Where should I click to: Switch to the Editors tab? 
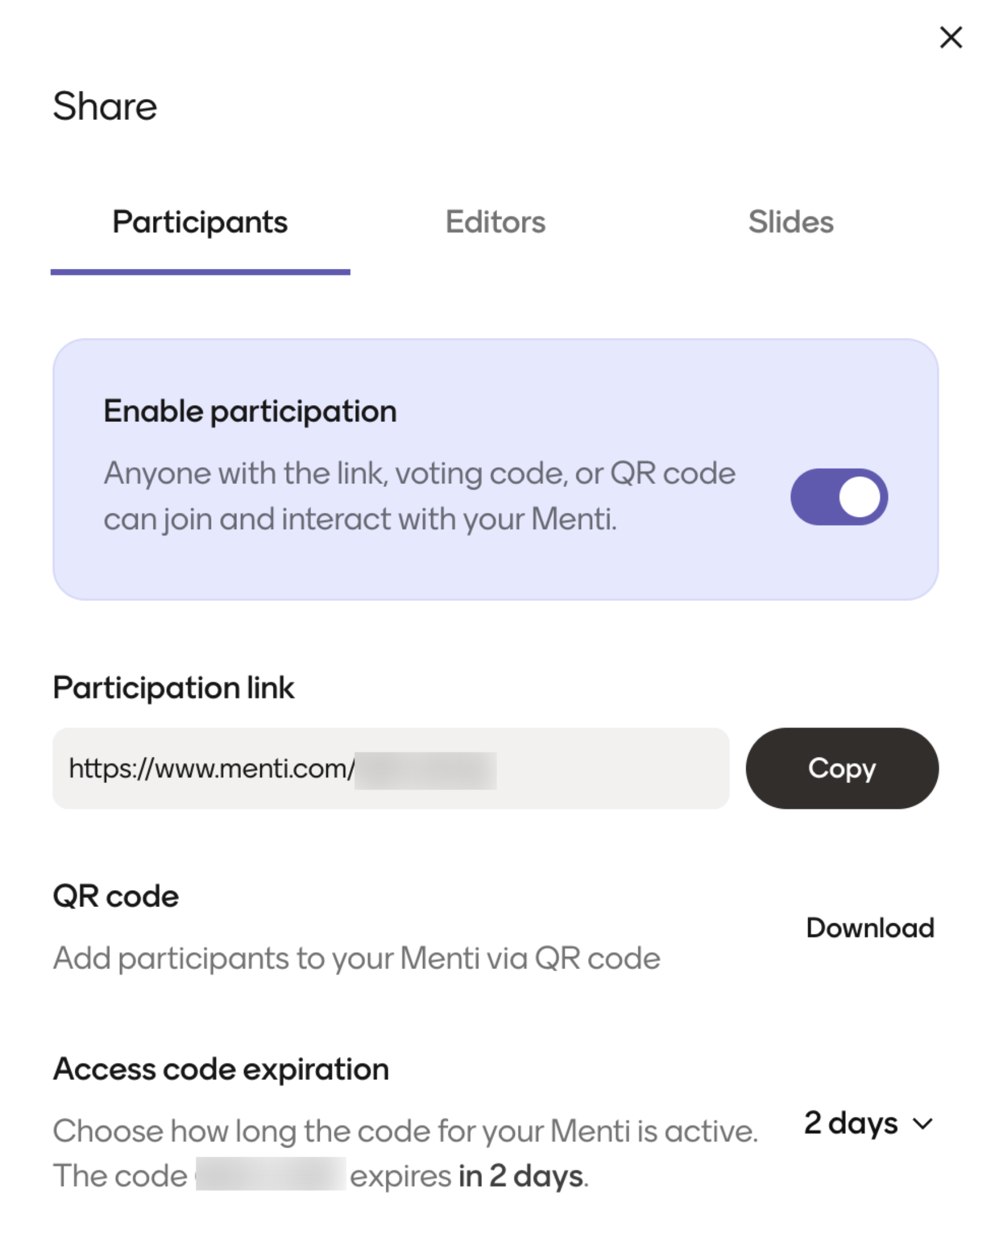(495, 222)
